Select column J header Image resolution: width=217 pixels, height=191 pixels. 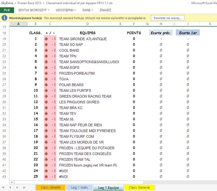pyautogui.click(x=188, y=24)
